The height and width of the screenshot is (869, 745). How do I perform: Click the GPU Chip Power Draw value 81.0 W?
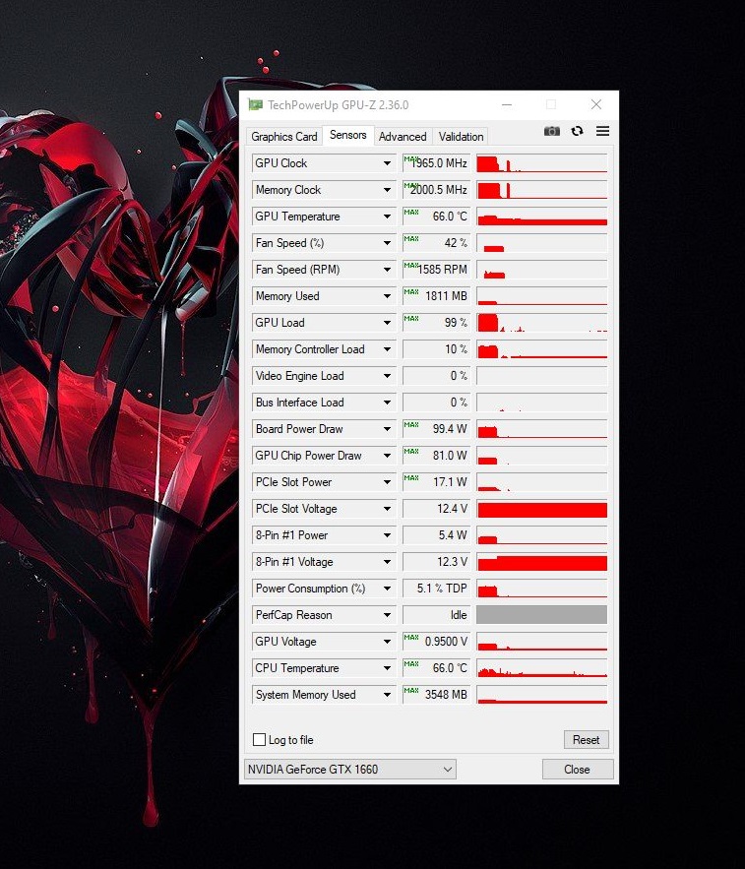tap(436, 456)
